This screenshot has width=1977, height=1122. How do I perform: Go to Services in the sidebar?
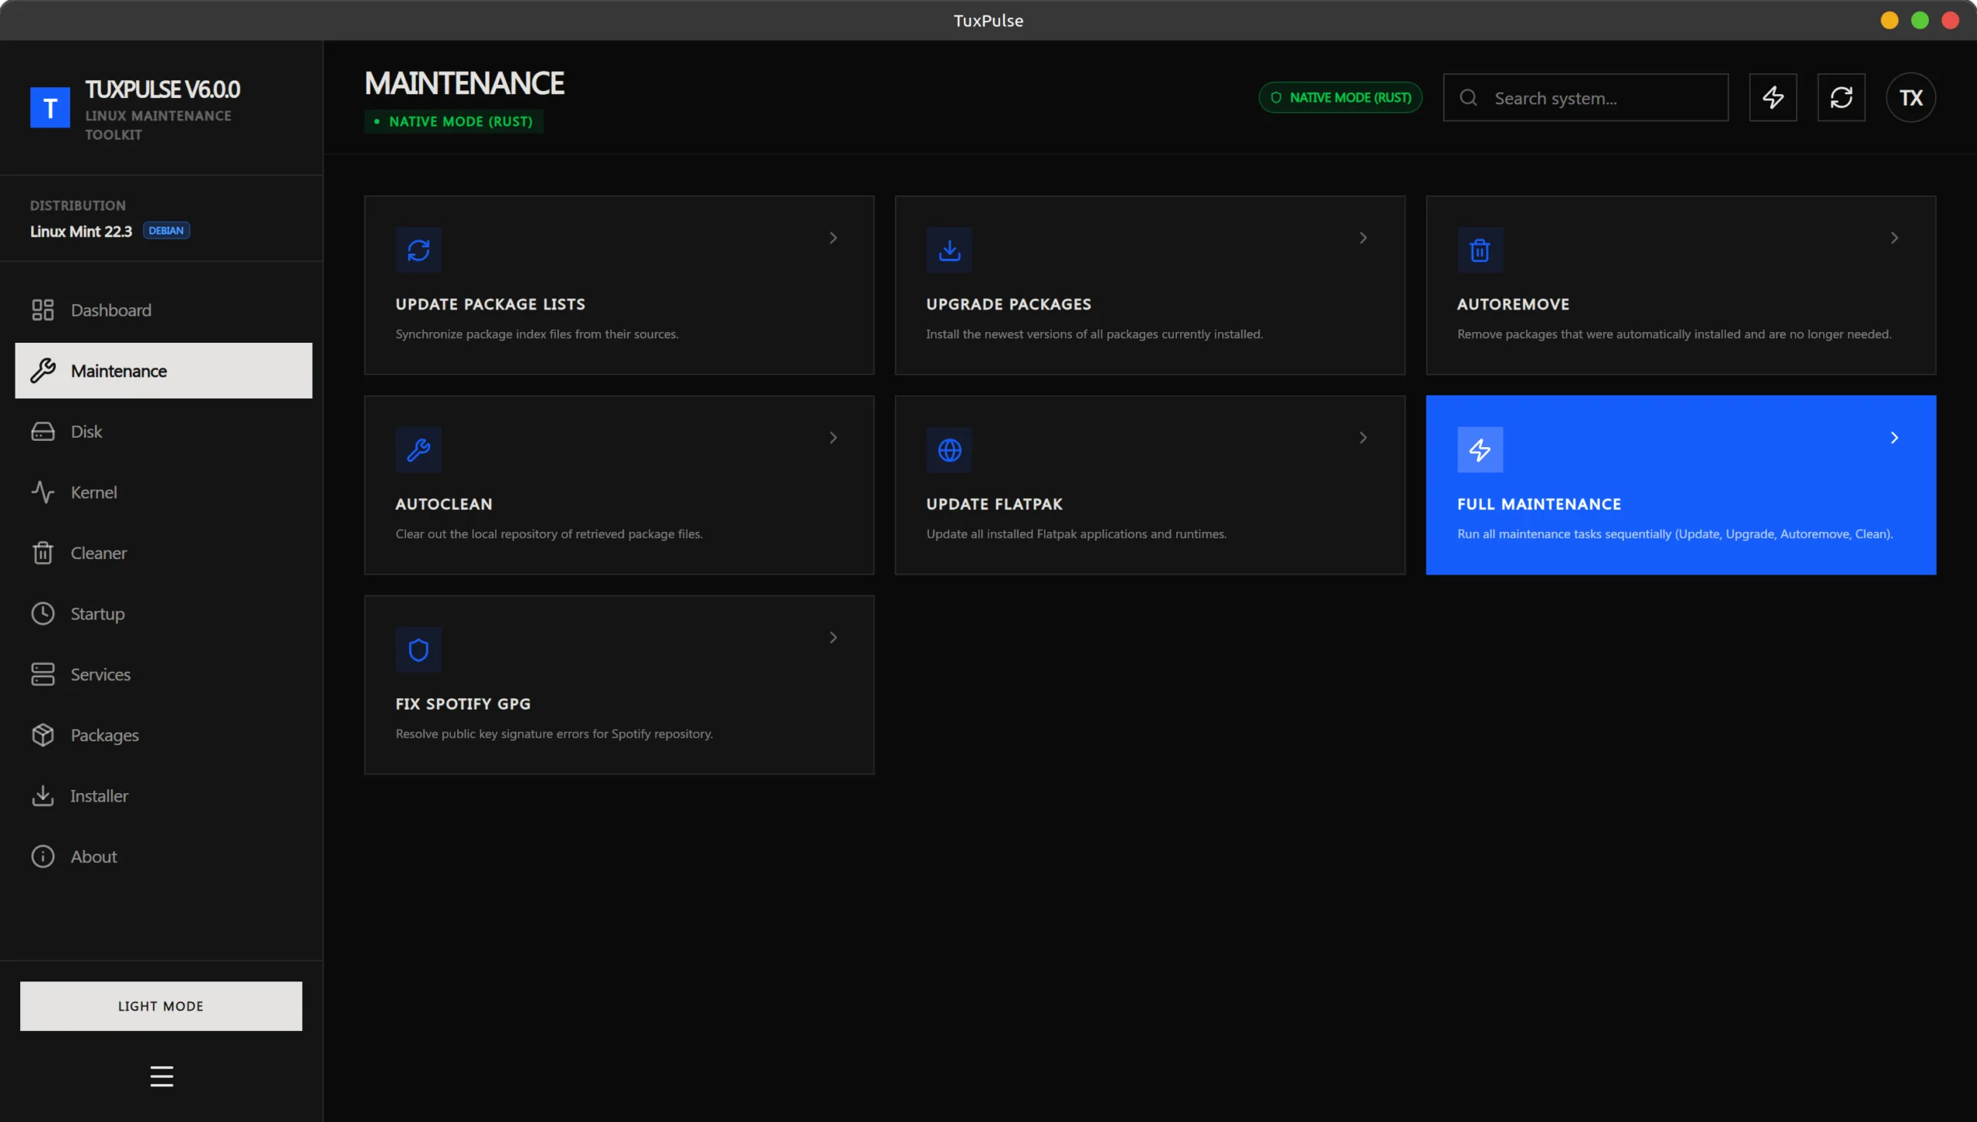click(100, 674)
